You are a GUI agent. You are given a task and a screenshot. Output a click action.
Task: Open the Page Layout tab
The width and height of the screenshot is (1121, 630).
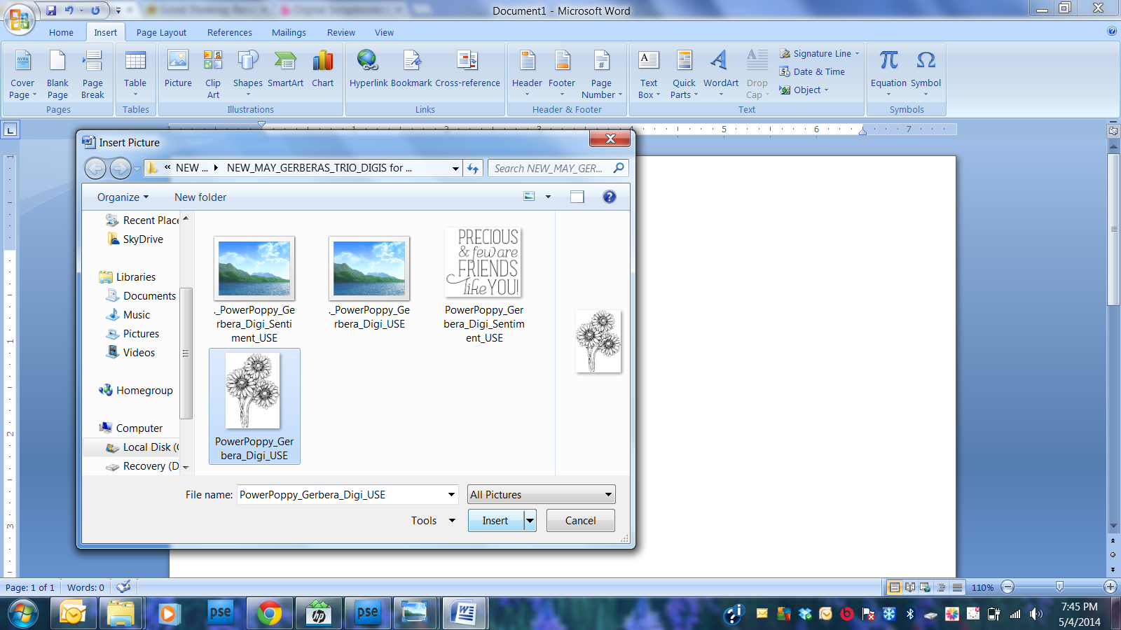(161, 32)
